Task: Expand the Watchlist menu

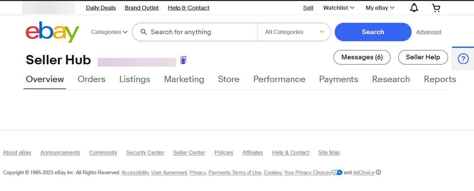Action: pos(339,8)
